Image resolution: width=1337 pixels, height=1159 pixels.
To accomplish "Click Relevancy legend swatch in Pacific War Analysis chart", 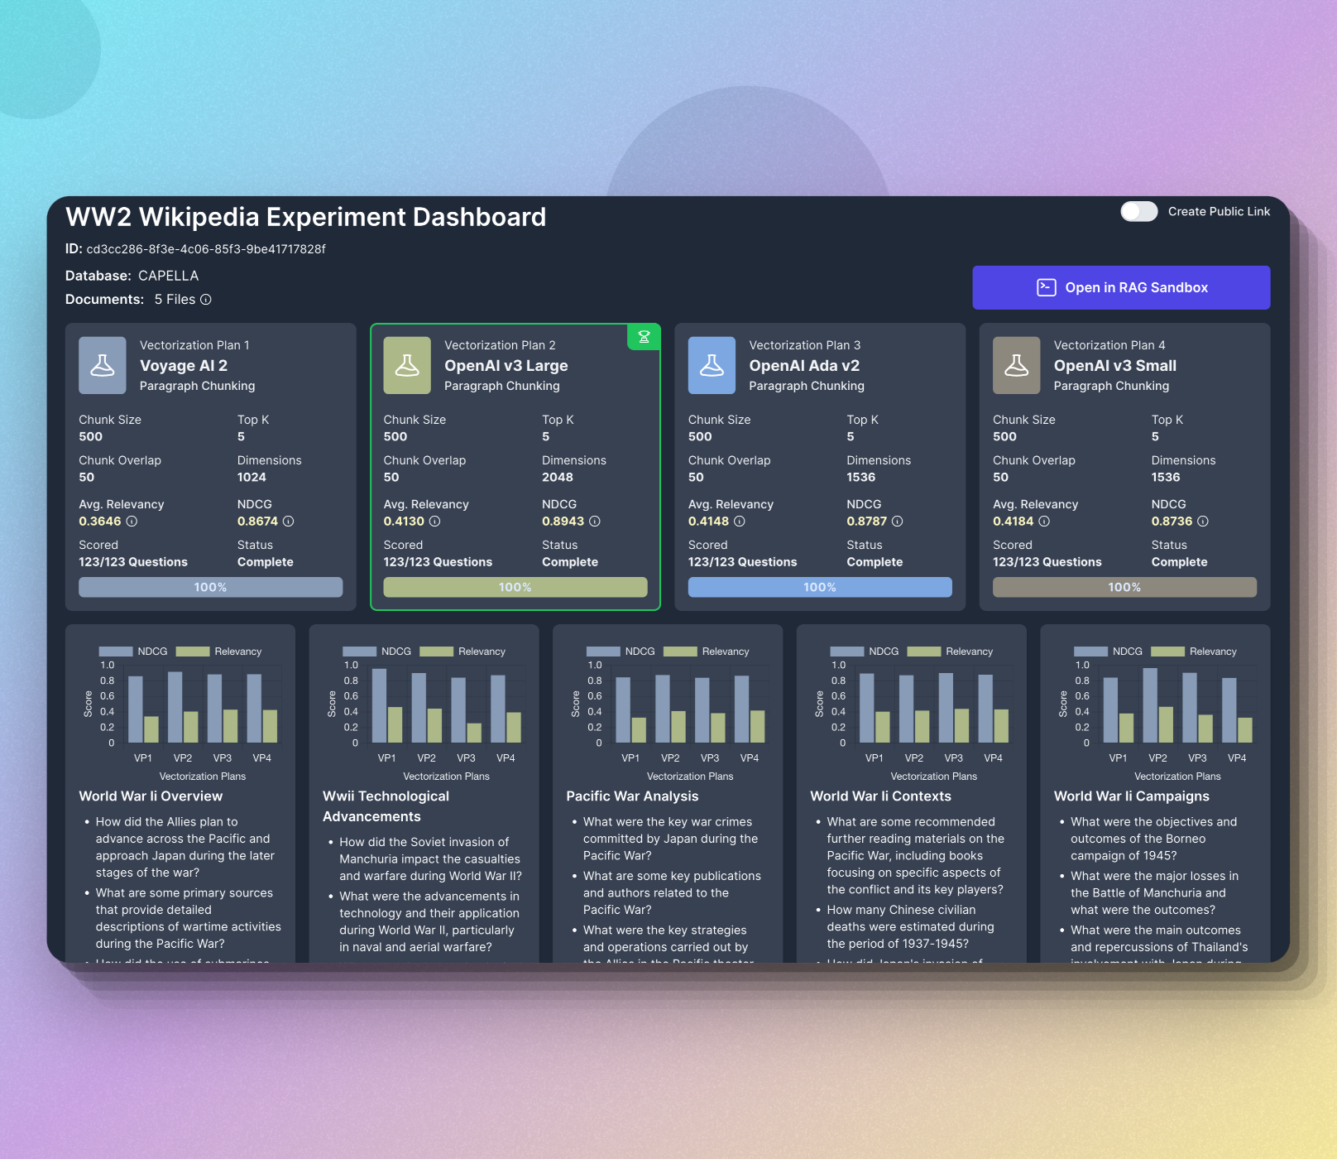I will tap(681, 652).
